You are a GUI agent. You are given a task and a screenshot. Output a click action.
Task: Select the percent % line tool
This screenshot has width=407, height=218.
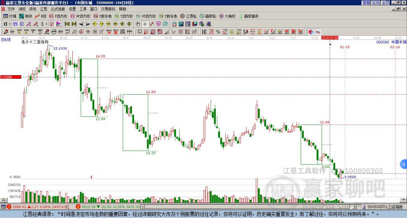218,32
